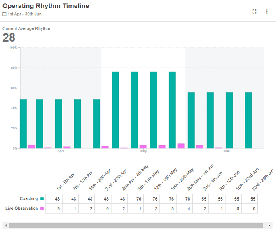Click the horizontal scrollbar thumb
The image size is (276, 240).
coord(136,226)
